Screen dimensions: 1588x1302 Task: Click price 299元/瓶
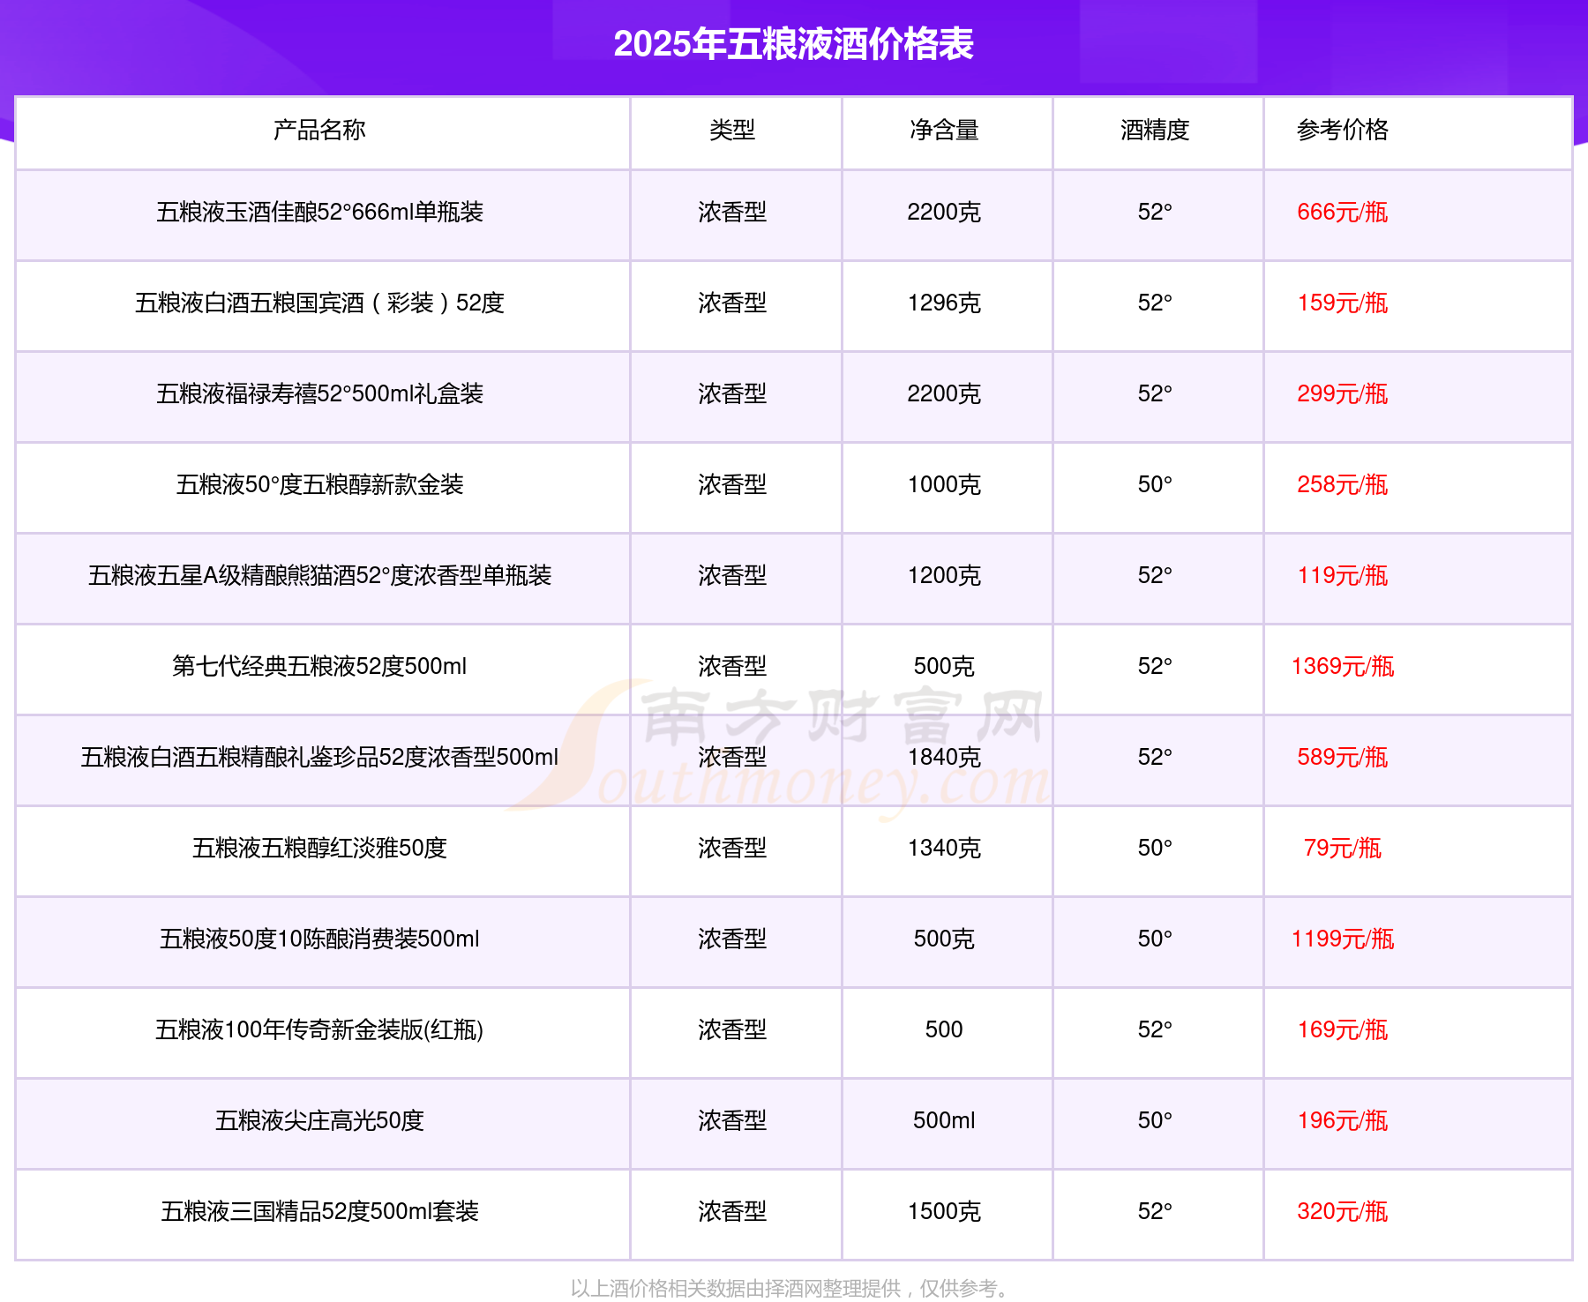[1342, 393]
